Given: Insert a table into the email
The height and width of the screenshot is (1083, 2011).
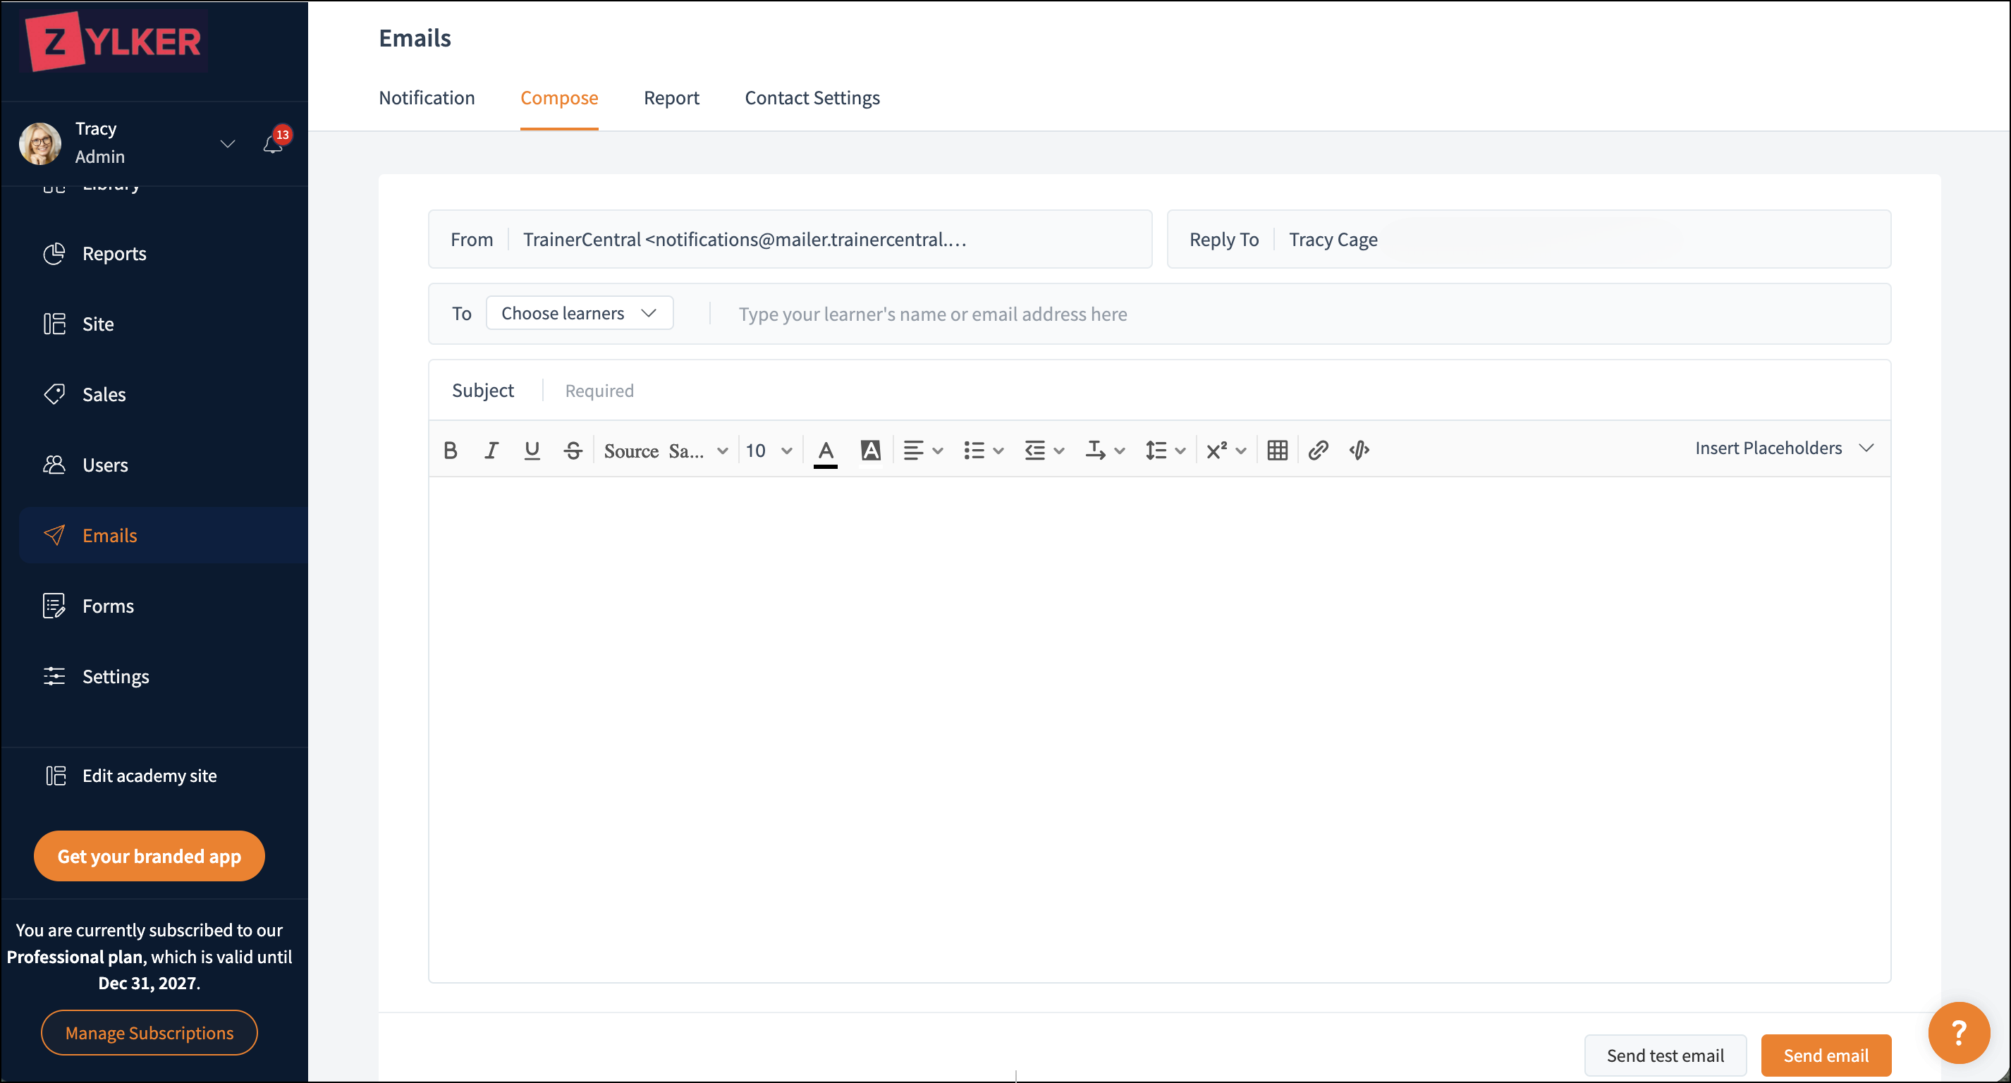Looking at the screenshot, I should [1277, 451].
